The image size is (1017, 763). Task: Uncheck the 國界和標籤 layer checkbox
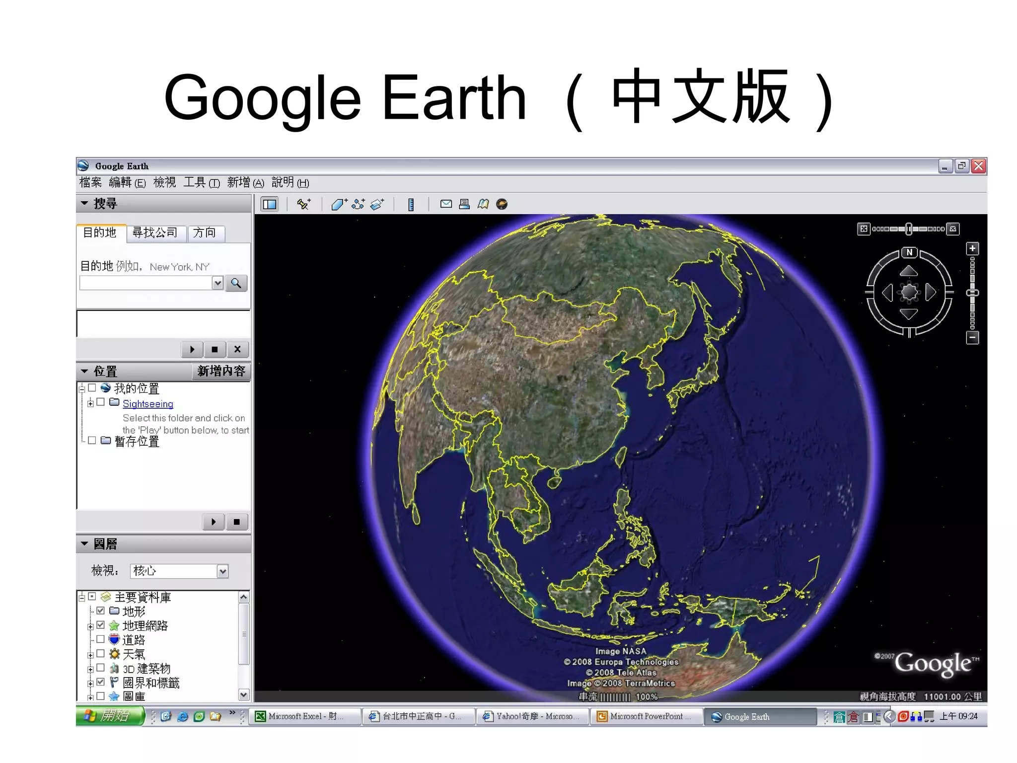pyautogui.click(x=100, y=682)
